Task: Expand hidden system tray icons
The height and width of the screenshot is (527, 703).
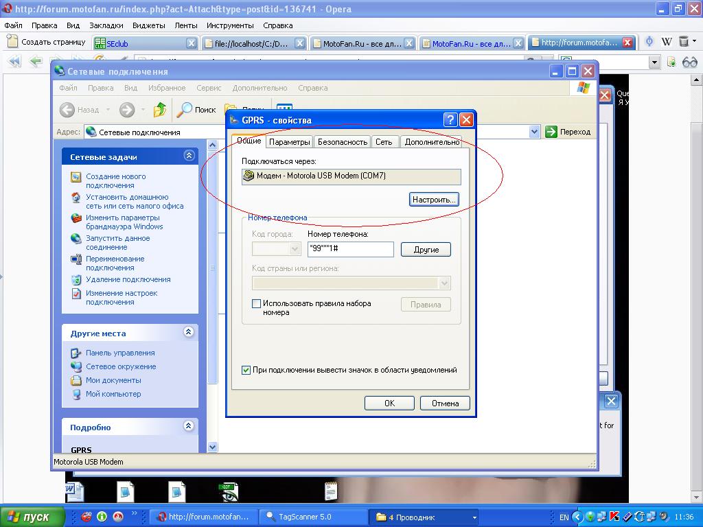Action: (577, 517)
